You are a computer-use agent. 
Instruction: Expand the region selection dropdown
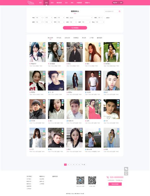tap(81, 18)
